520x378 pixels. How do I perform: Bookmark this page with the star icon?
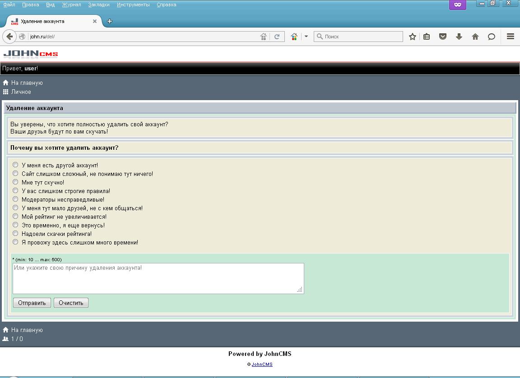(412, 37)
